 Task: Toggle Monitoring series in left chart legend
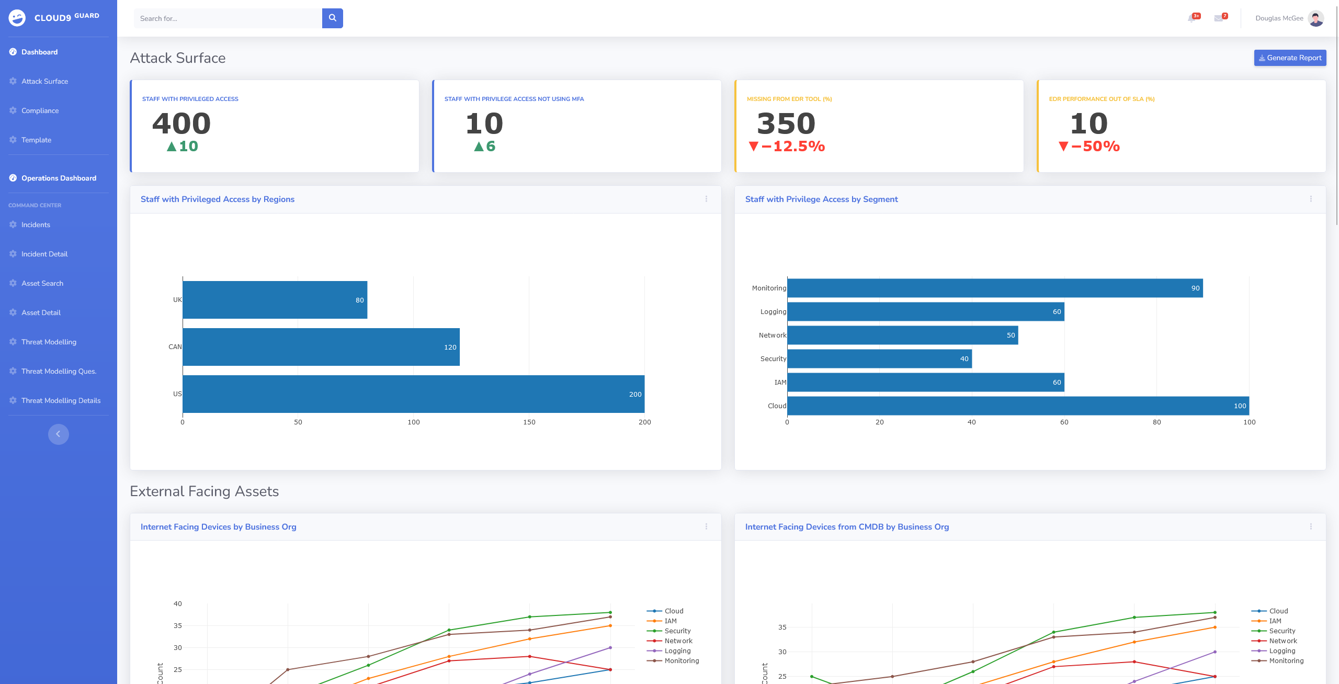681,660
